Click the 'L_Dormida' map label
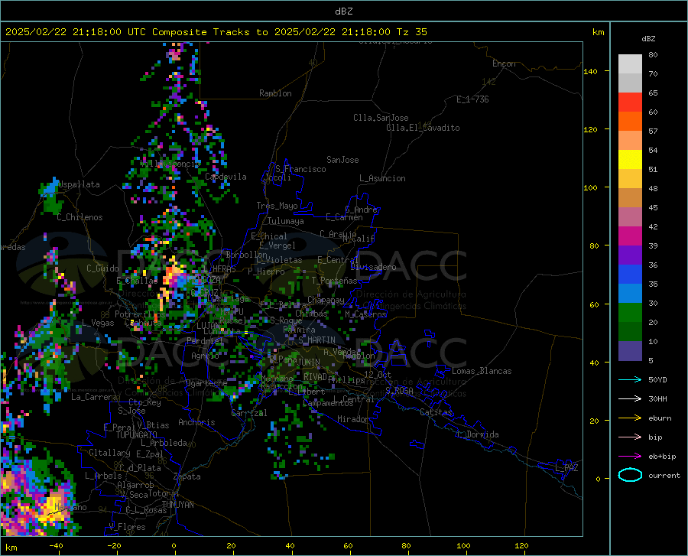Viewport: 688px width, 556px height. (477, 434)
